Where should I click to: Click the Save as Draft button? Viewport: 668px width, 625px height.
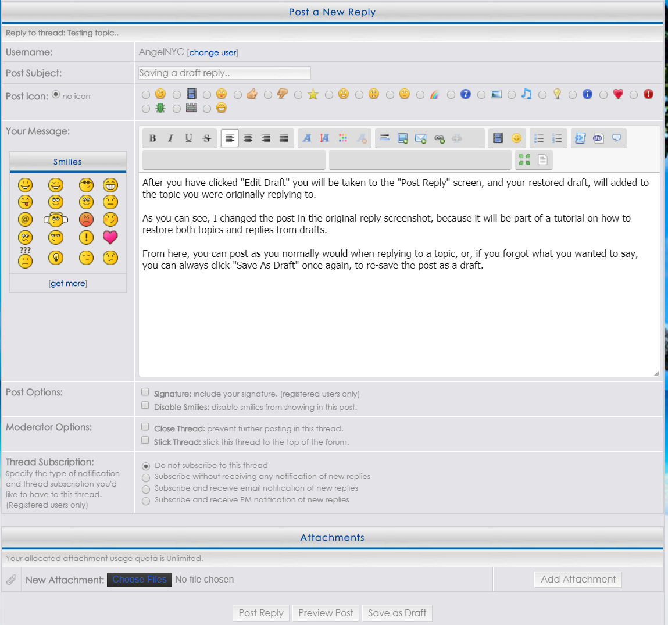click(397, 613)
